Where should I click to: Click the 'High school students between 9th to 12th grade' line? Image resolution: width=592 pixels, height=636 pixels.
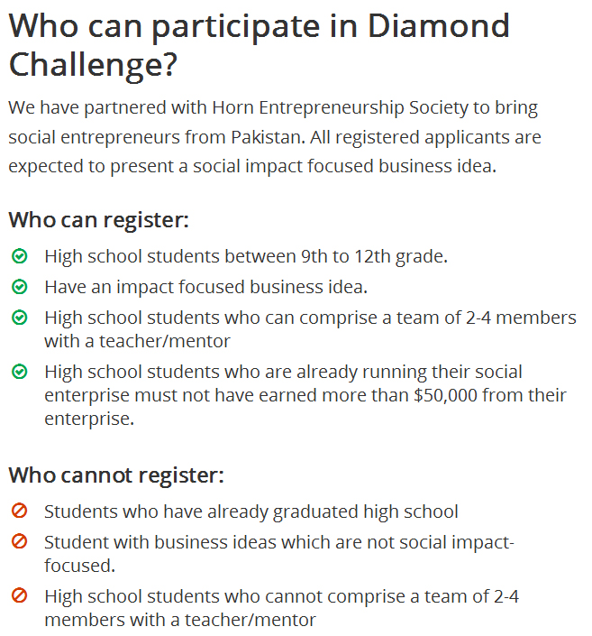245,256
